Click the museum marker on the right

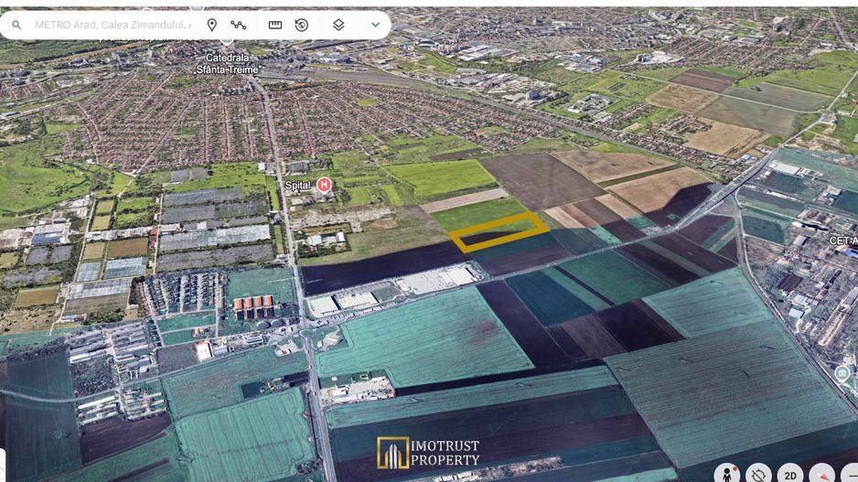(x=842, y=374)
